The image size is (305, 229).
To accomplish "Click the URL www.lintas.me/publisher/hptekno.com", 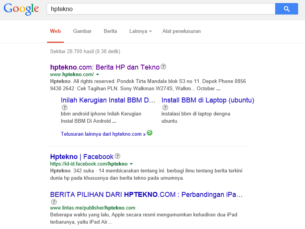I will 93,208.
